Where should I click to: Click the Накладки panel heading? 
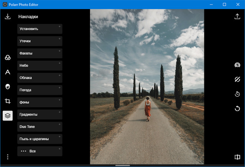pos(28,17)
